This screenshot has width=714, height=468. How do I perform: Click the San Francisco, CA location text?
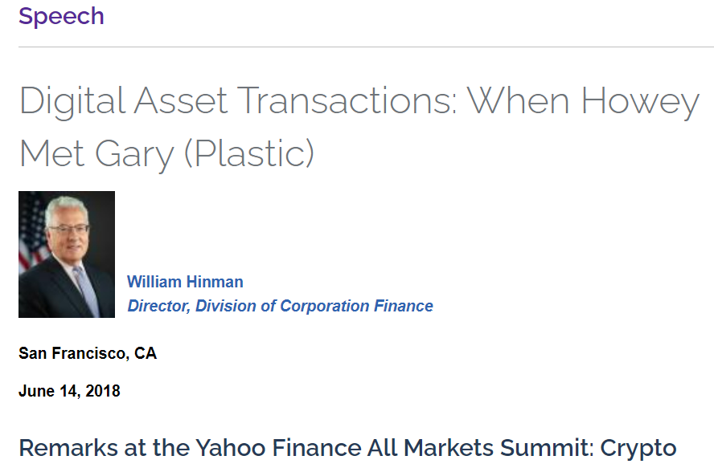point(88,353)
